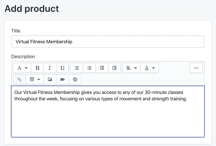This screenshot has width=216, height=146.
Task: Toggle bold formatting
Action: (x=37, y=68)
